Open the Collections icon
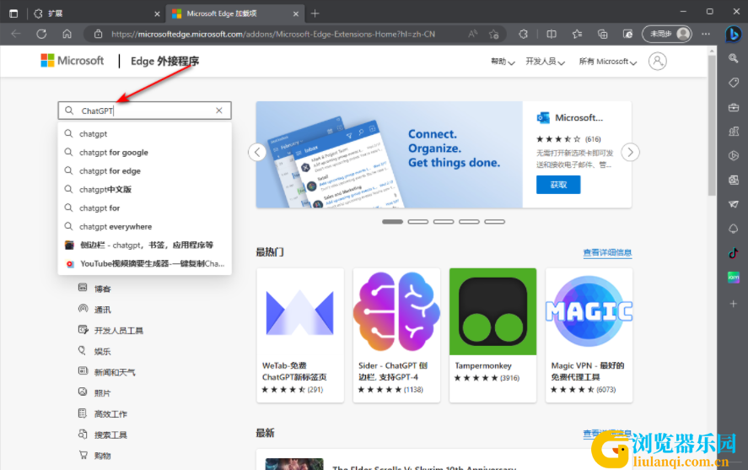This screenshot has width=748, height=470. tap(602, 34)
